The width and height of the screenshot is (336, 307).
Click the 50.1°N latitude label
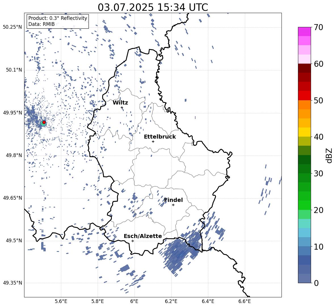[x=14, y=70]
